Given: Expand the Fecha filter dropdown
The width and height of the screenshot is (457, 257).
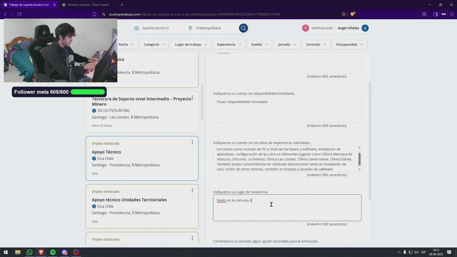Looking at the screenshot, I should pos(126,44).
